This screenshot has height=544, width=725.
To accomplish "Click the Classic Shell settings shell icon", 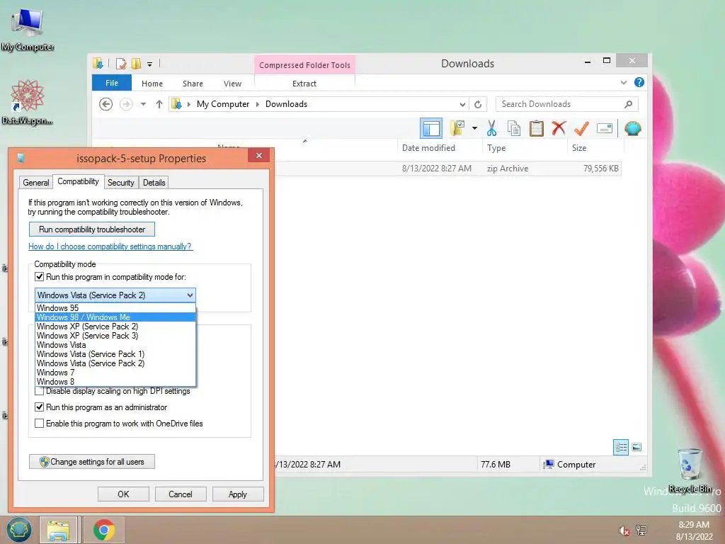I will point(632,128).
